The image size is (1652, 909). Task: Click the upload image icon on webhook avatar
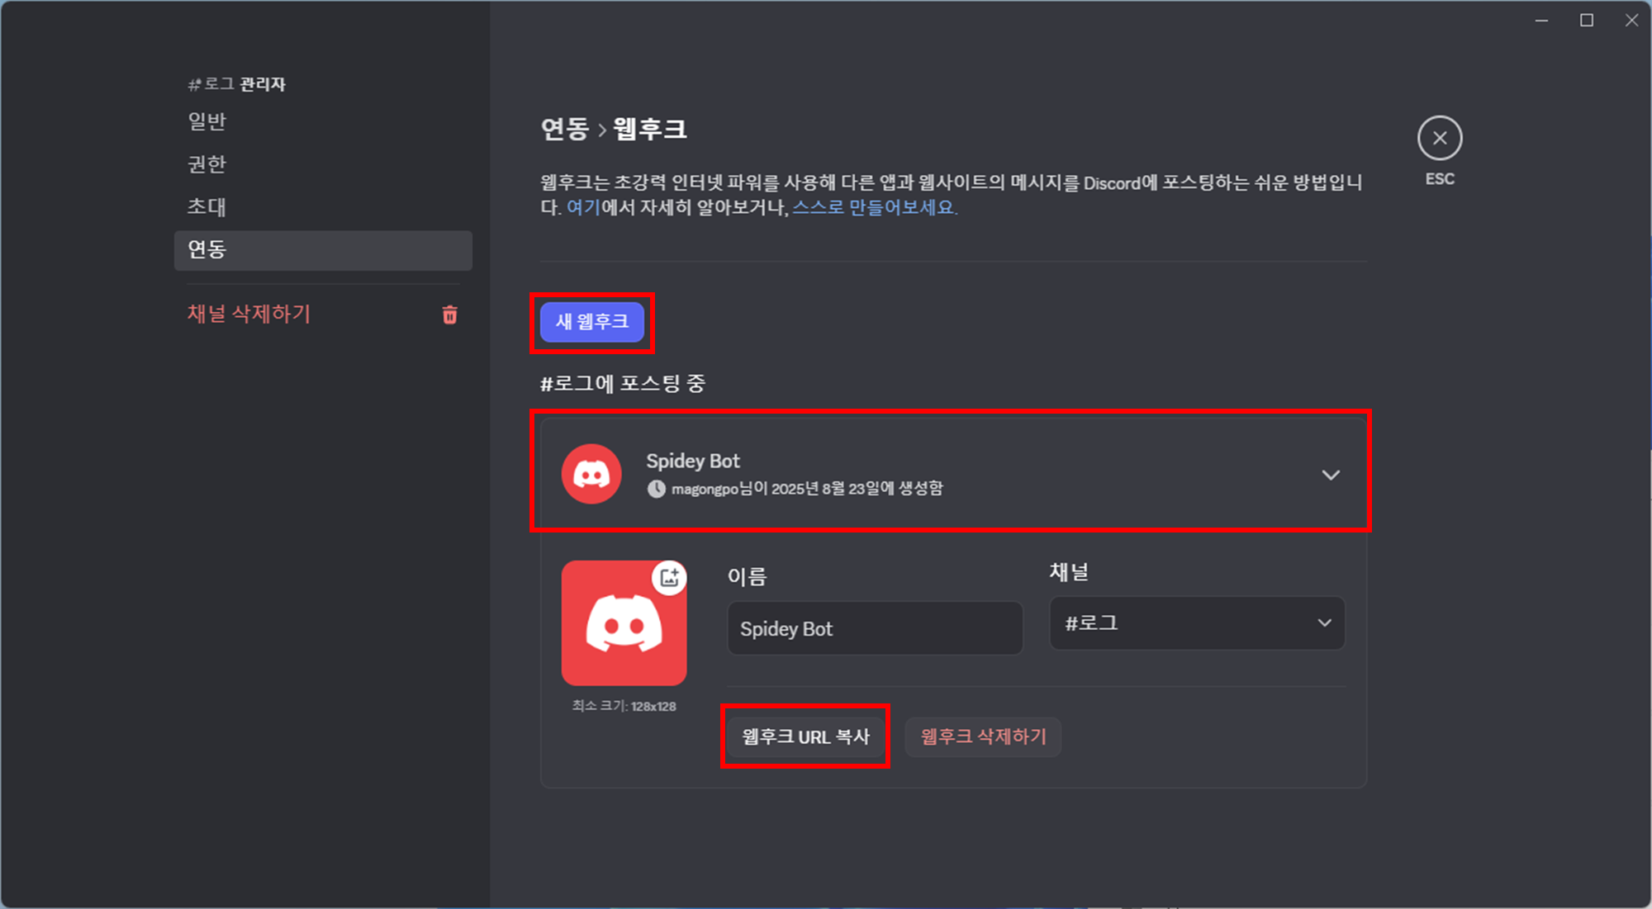tap(670, 577)
